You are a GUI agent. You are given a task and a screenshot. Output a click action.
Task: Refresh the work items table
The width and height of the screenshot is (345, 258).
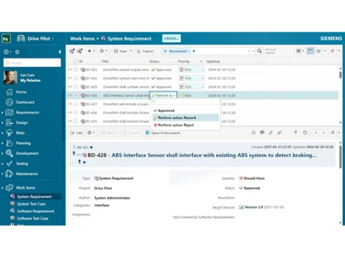point(333,51)
